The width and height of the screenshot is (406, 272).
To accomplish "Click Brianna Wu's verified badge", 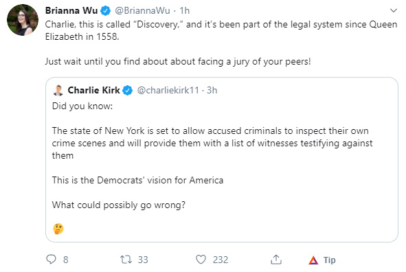I will (105, 11).
